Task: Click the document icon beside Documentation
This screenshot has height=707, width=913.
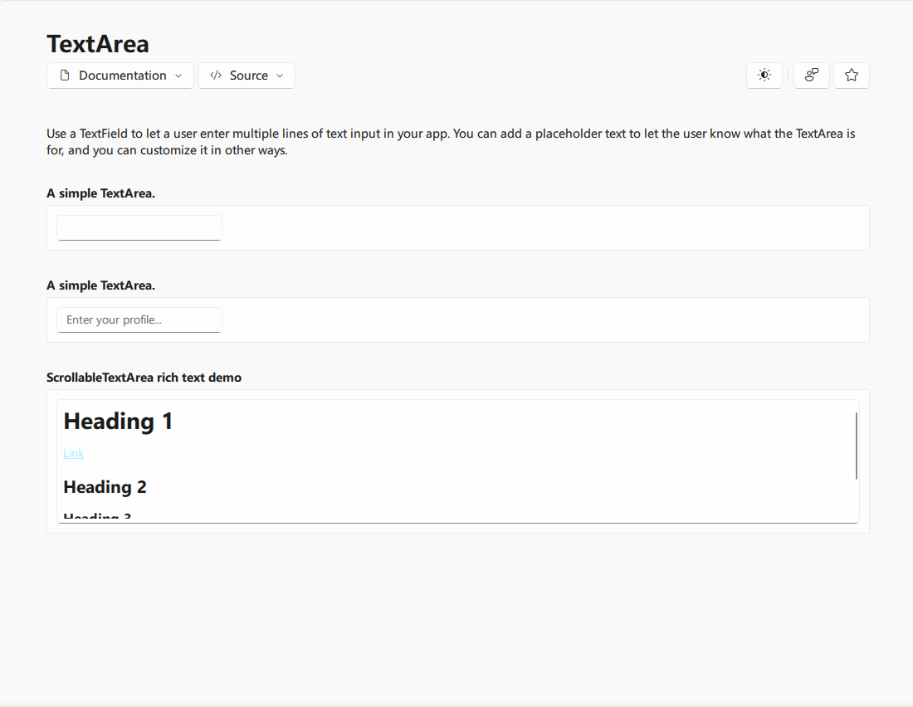Action: click(66, 76)
